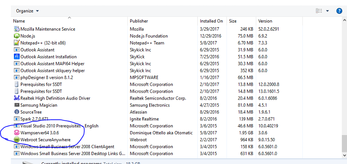The image size is (347, 164).
Task: Select the Outlook Assistant Installation blue icon
Action: point(16,57)
